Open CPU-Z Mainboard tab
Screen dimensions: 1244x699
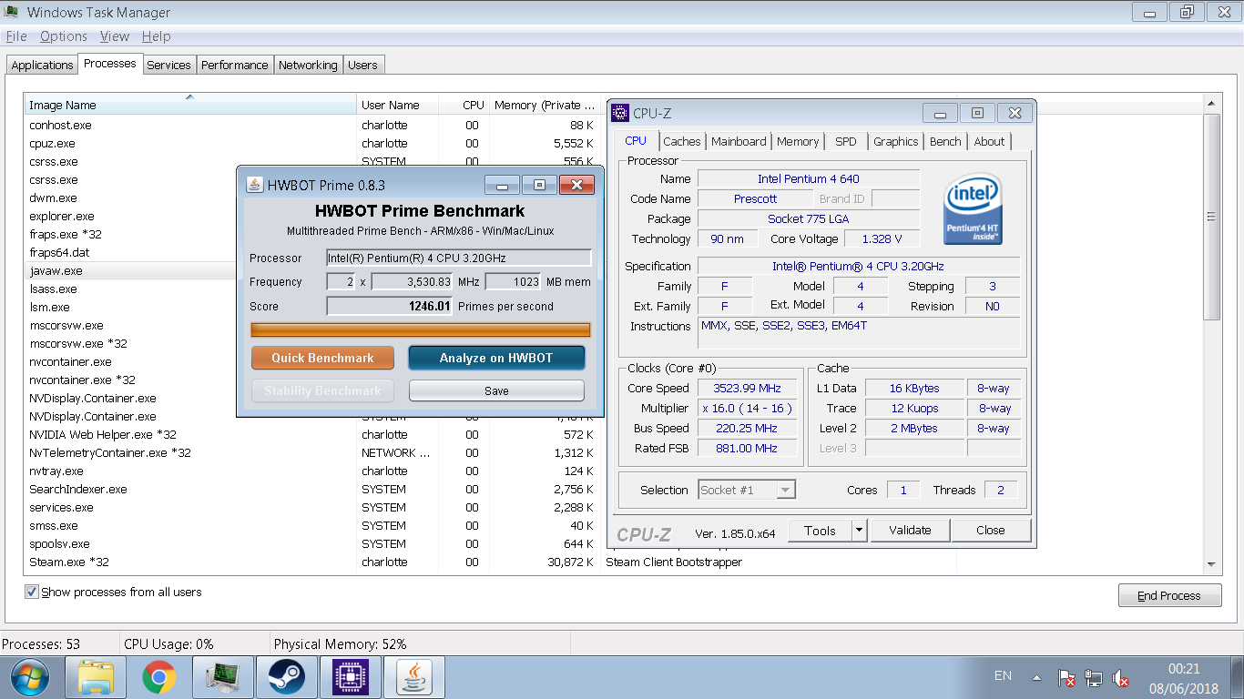click(739, 141)
